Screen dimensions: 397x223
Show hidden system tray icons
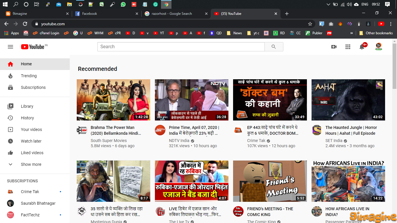[328, 4]
